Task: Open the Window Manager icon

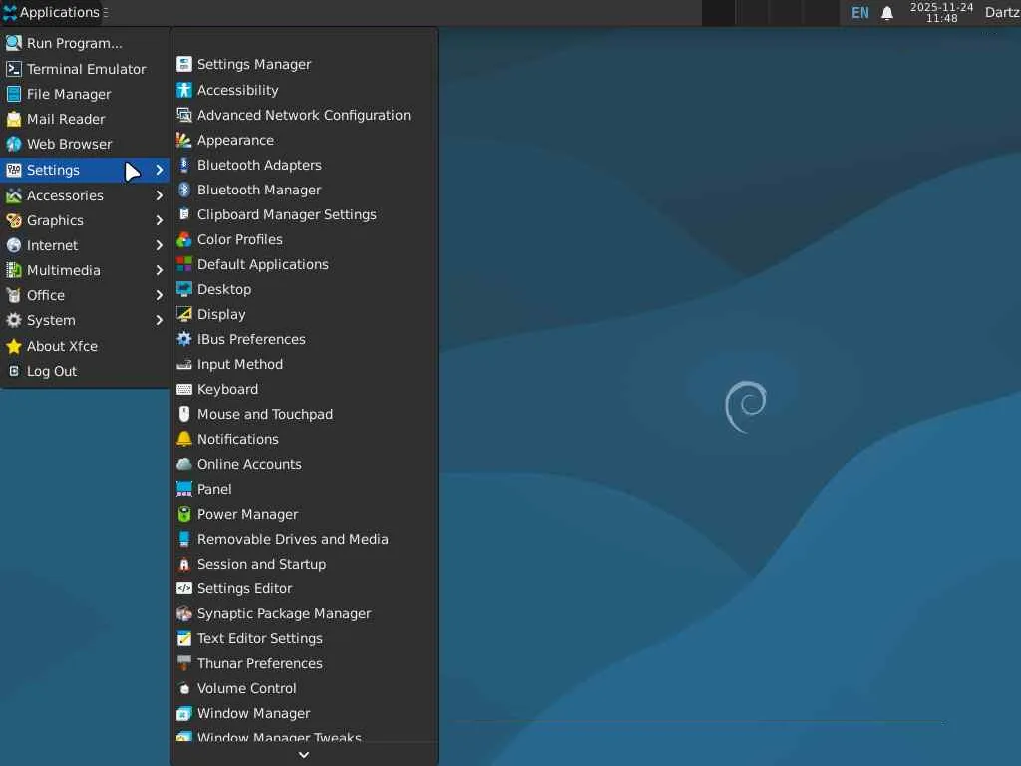Action: (184, 714)
